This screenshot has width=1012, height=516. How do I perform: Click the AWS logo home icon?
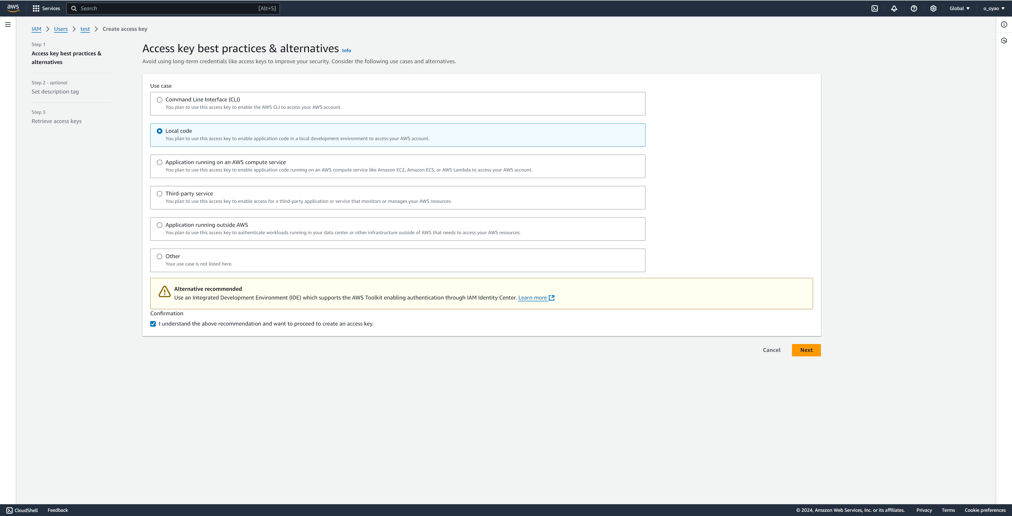[13, 8]
